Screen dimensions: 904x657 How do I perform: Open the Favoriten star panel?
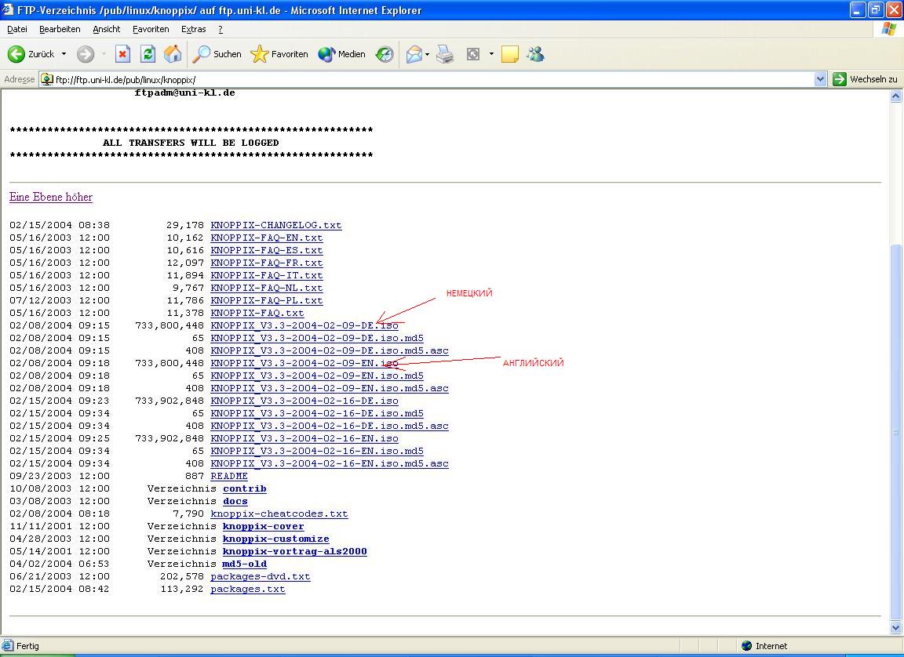point(279,54)
